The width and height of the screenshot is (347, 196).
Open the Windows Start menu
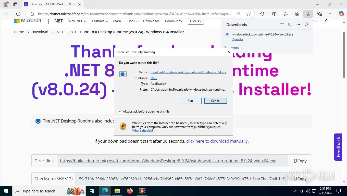(6, 191)
